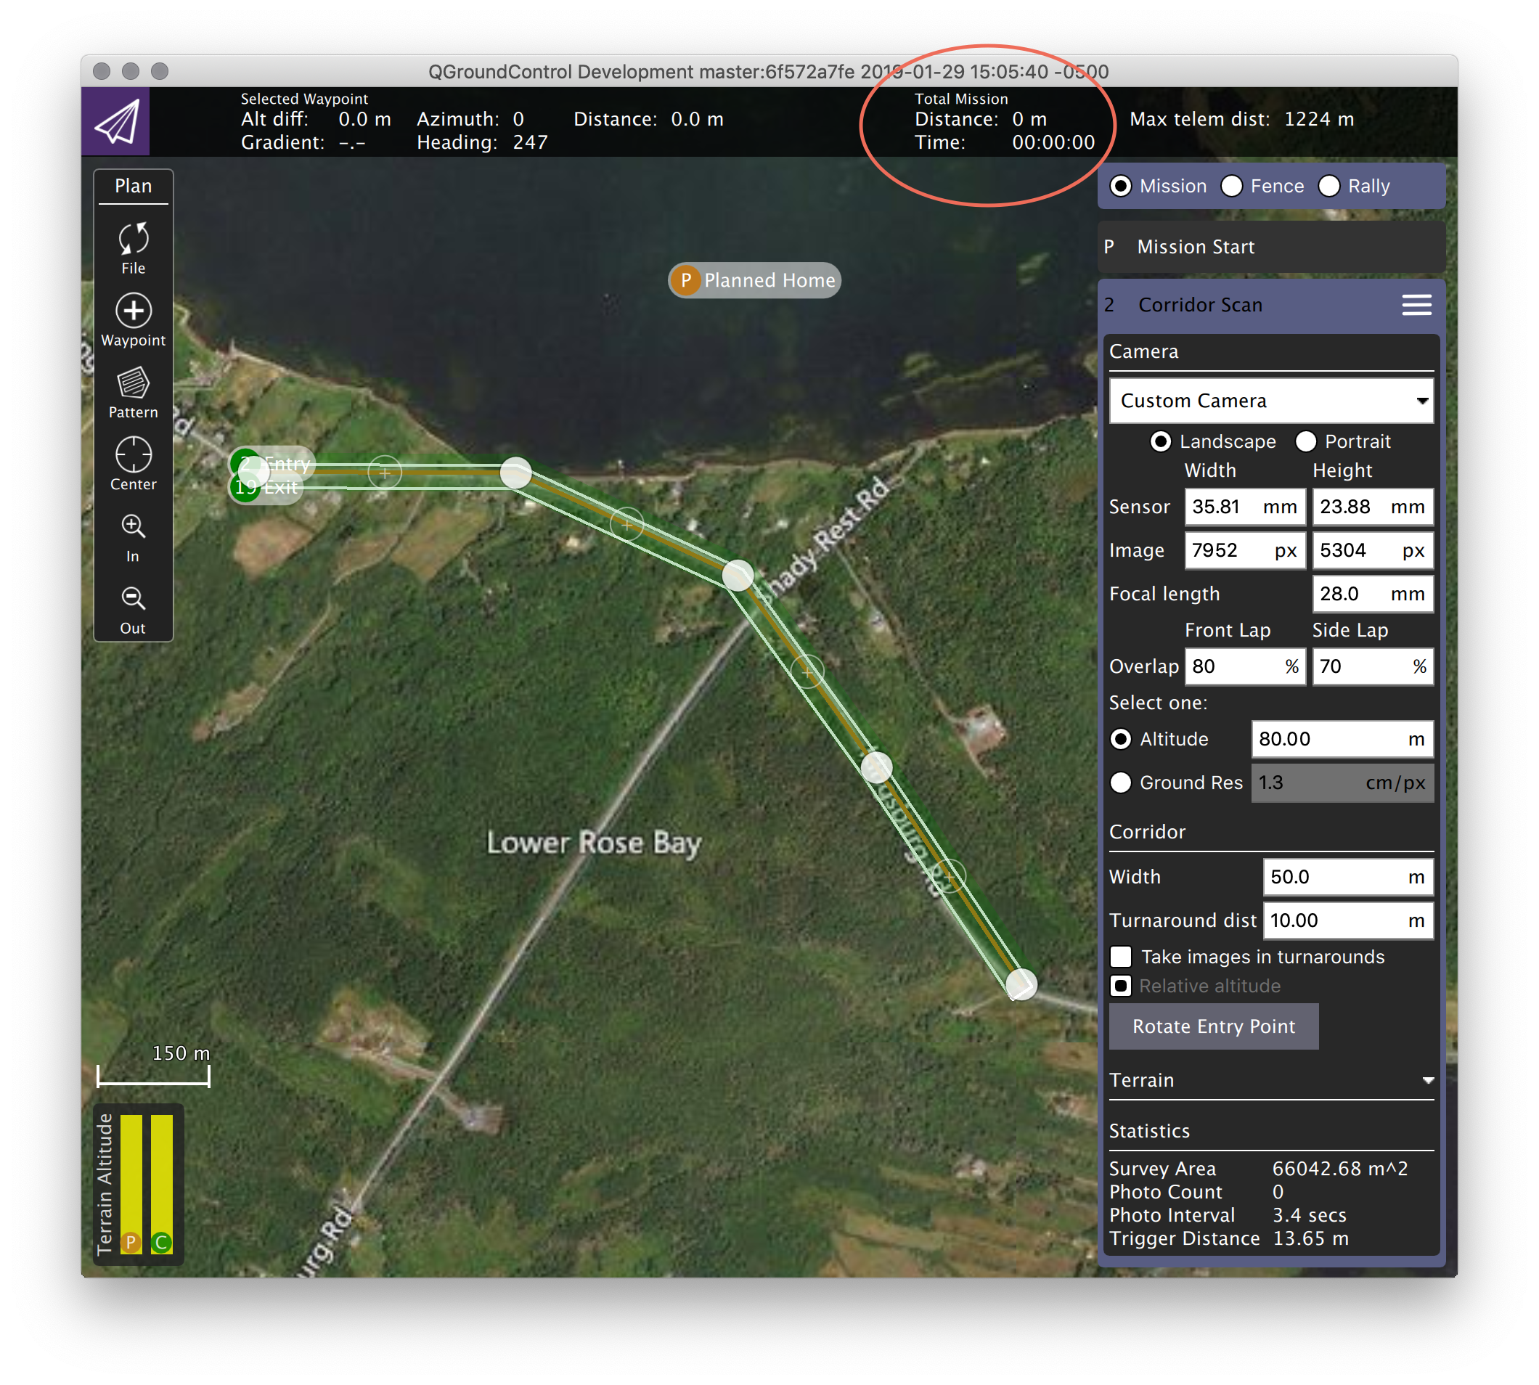The image size is (1539, 1385).
Task: Click the Planned Home marker
Action: pyautogui.click(x=754, y=280)
